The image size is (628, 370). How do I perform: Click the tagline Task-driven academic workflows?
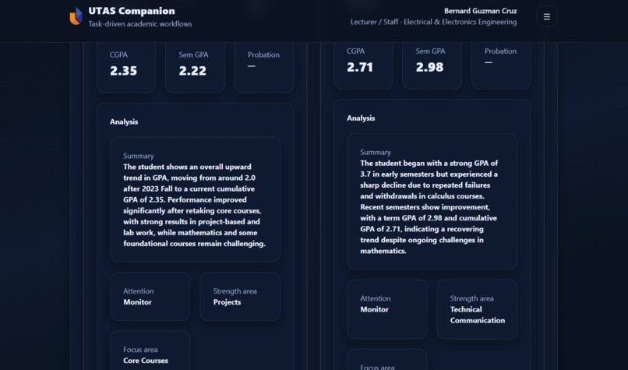tap(140, 24)
